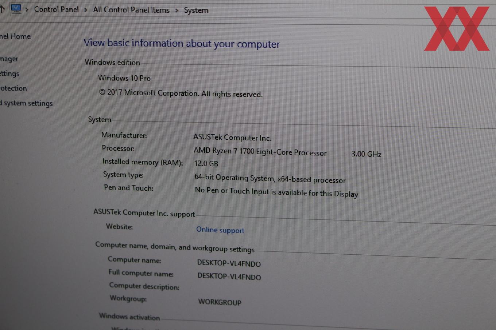Click the Up arrow navigation button

(2, 9)
